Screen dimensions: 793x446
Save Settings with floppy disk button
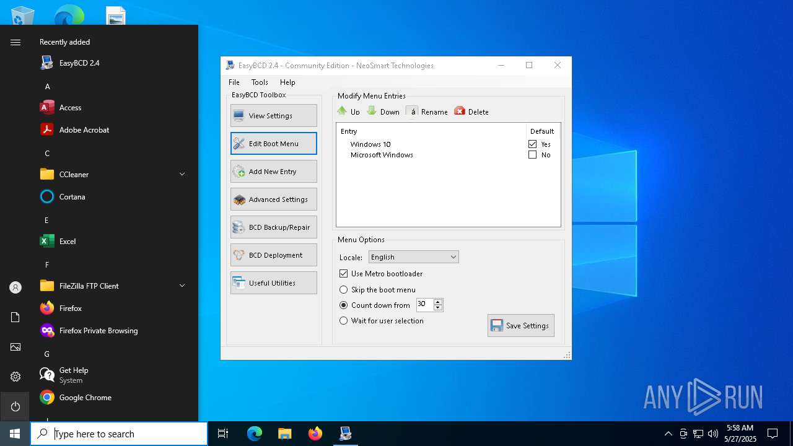click(x=520, y=326)
